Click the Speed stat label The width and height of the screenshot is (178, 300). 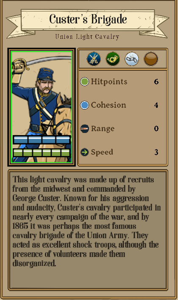(102, 152)
